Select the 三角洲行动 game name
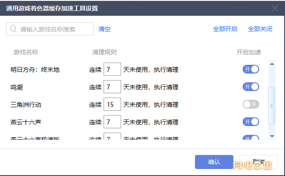Image resolution: width=285 pixels, height=176 pixels. coord(26,105)
